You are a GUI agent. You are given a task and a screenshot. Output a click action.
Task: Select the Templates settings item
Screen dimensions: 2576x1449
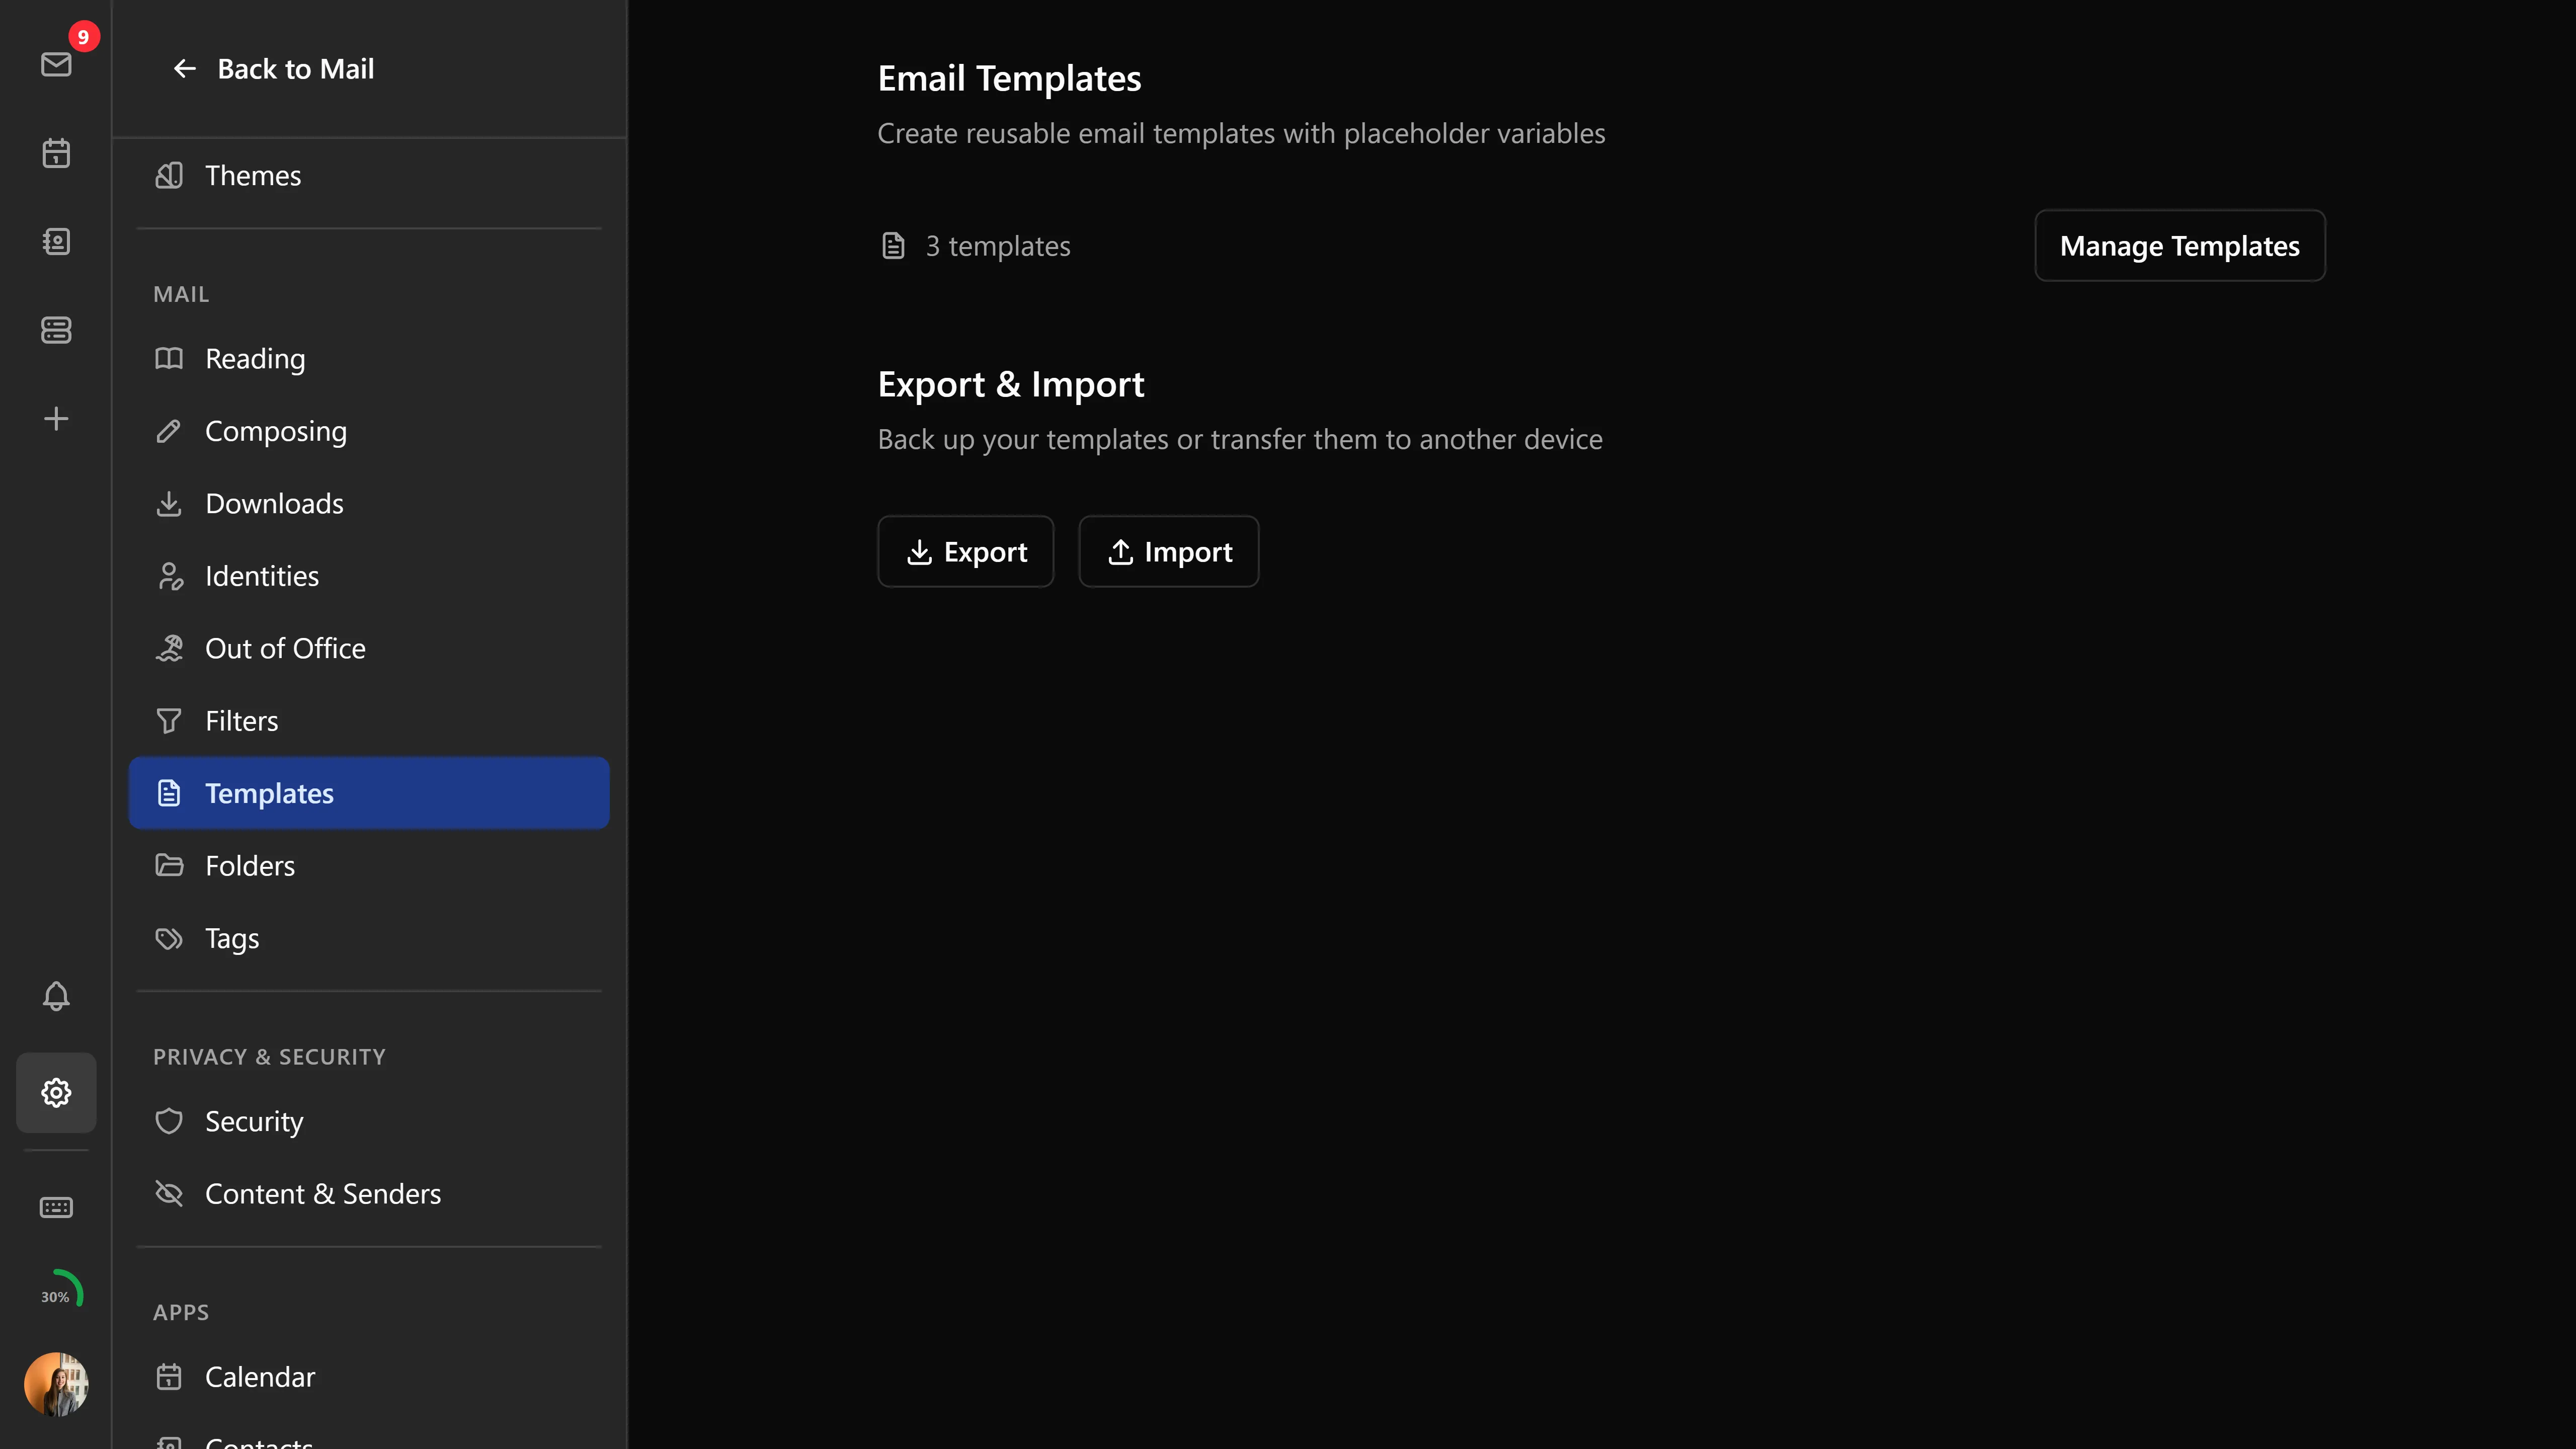[369, 793]
